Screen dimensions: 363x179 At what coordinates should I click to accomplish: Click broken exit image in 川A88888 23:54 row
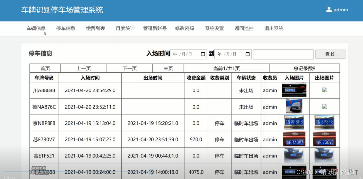click(324, 90)
